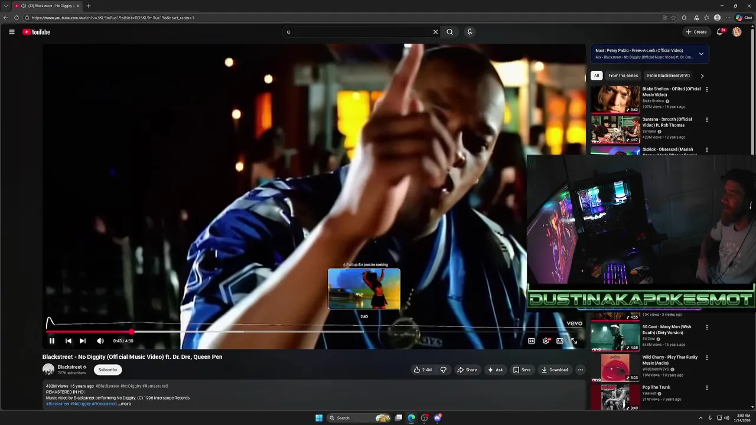Subscribe to the Blackstreet channel
Image resolution: width=756 pixels, height=425 pixels.
click(107, 370)
